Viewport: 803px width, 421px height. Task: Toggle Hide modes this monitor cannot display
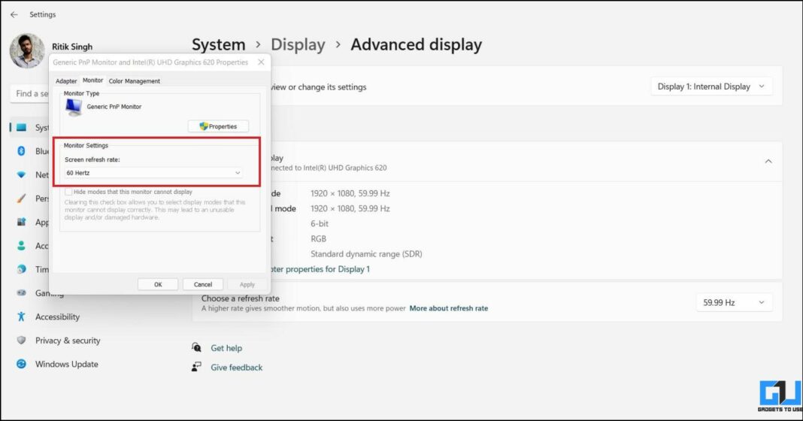point(68,192)
